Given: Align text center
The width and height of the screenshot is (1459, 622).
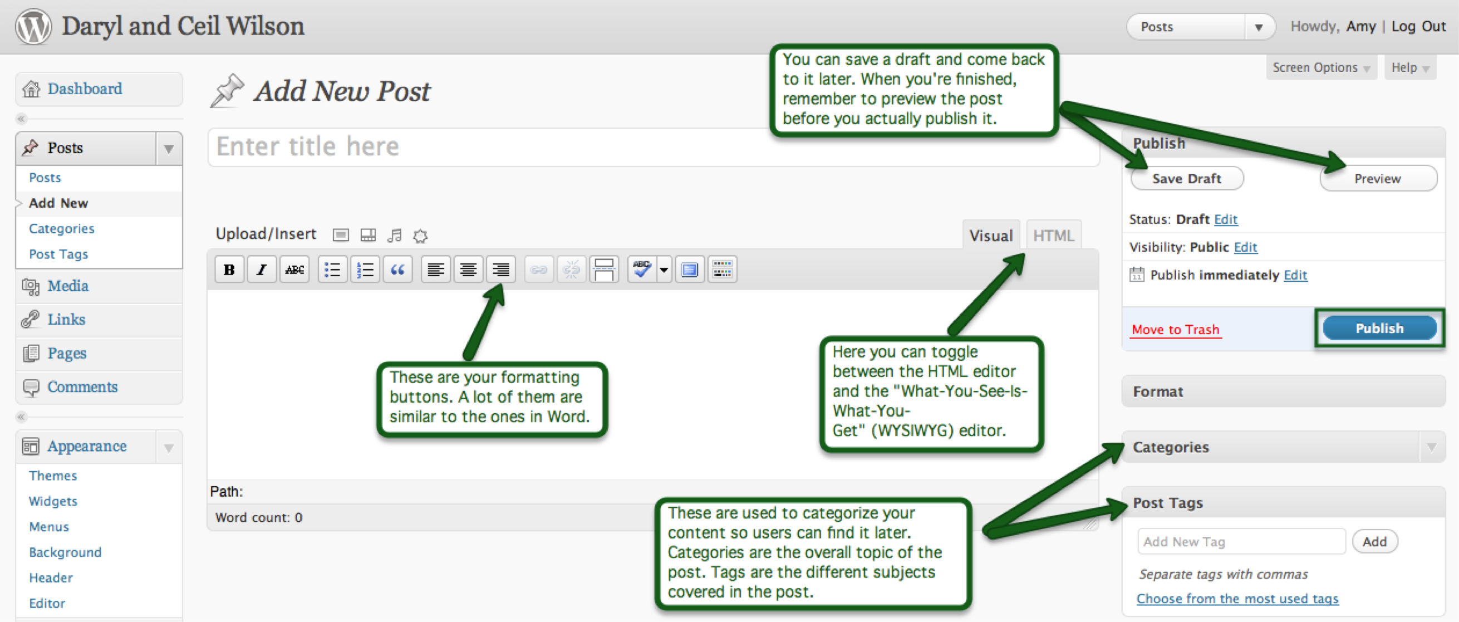Looking at the screenshot, I should click(468, 270).
